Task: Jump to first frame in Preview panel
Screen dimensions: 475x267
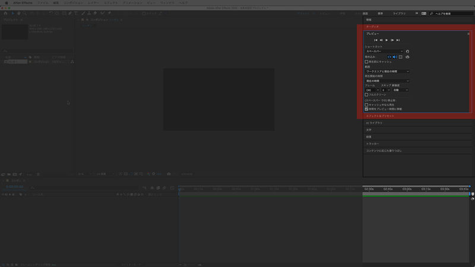Action: (x=375, y=40)
